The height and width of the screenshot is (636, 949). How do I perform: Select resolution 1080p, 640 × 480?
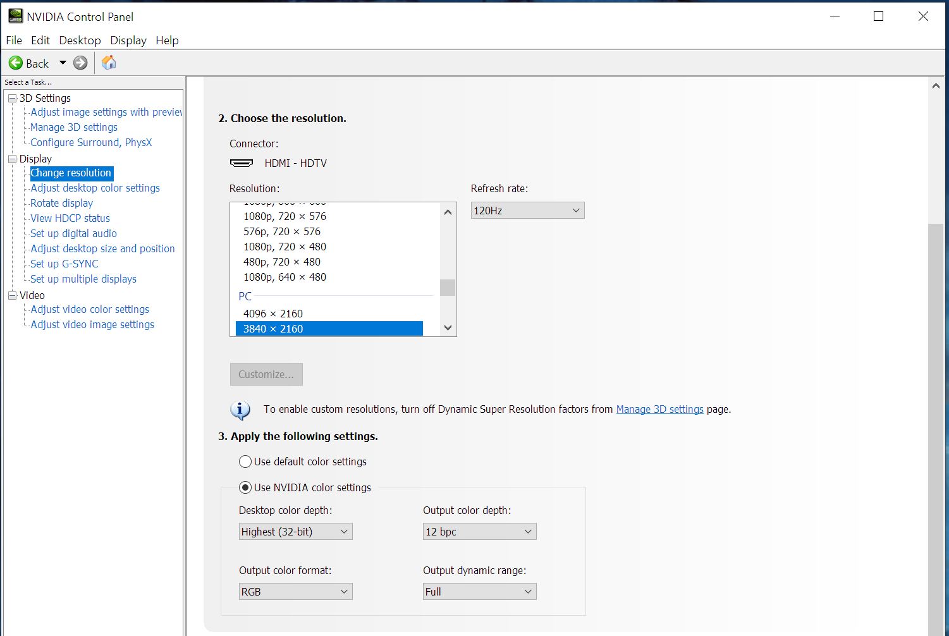(329, 277)
